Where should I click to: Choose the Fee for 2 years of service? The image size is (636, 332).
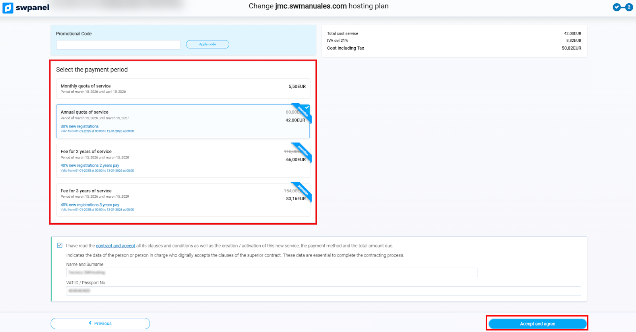183,160
